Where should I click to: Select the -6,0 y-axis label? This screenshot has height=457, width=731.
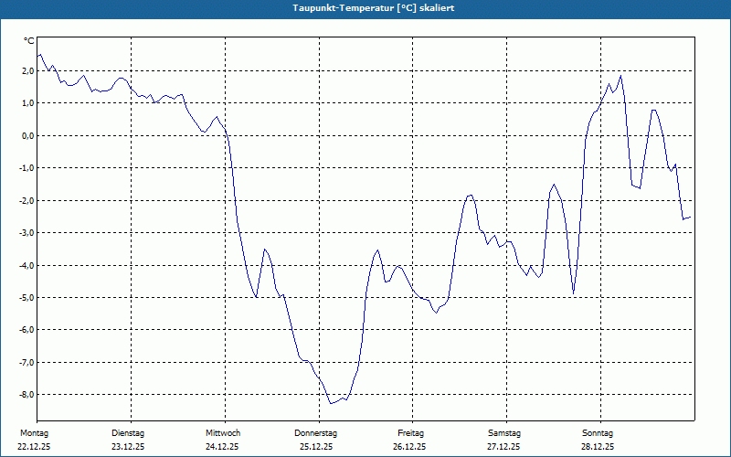(x=26, y=330)
